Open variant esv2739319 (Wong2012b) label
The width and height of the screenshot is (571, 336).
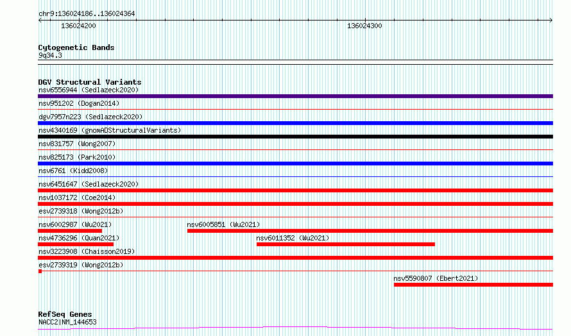point(81,265)
